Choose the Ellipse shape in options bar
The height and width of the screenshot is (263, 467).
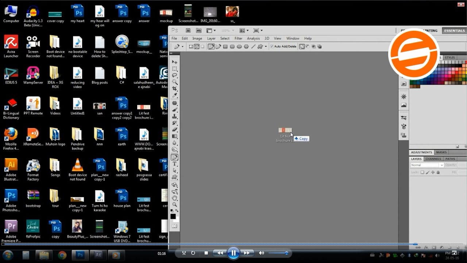pyautogui.click(x=239, y=46)
